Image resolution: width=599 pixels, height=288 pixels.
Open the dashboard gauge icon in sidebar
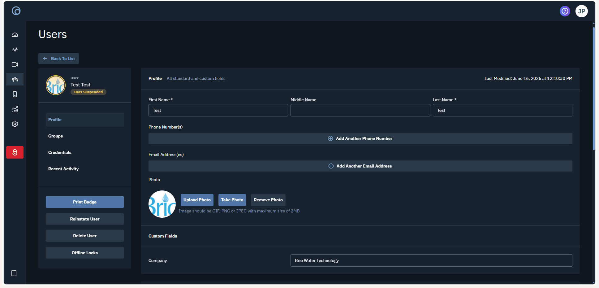(15, 35)
